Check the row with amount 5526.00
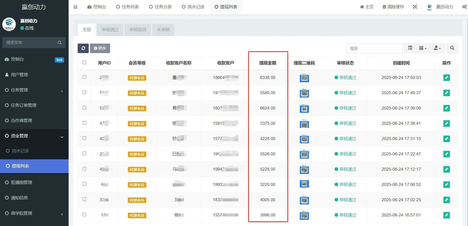This screenshot has width=468, height=226. point(84,153)
